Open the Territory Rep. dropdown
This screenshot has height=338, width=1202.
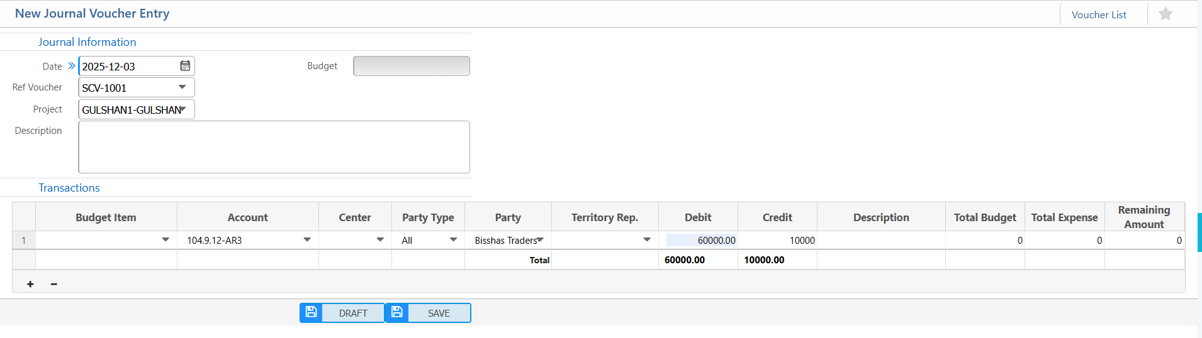647,240
